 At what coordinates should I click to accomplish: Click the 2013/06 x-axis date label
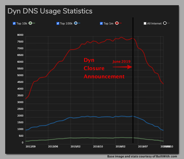coord(53,146)
